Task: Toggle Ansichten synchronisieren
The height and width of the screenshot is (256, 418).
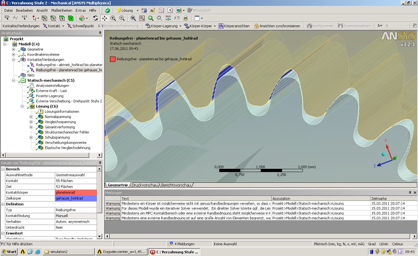Action: (277, 26)
